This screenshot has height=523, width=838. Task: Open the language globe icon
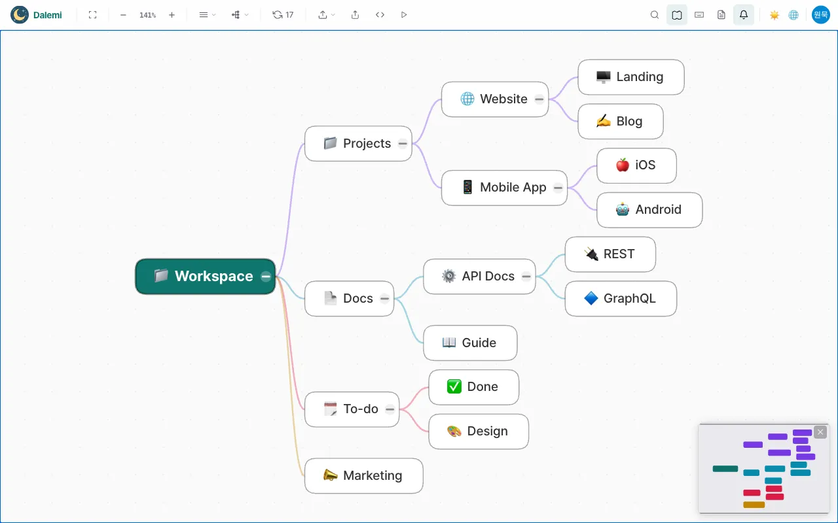(793, 14)
